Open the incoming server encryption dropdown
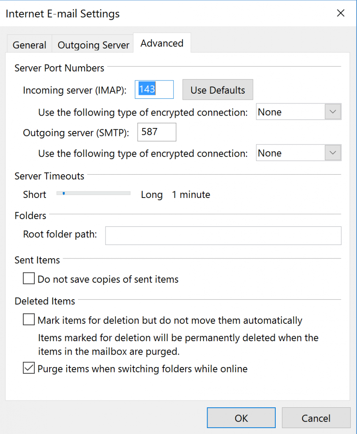This screenshot has width=357, height=434. (x=298, y=111)
